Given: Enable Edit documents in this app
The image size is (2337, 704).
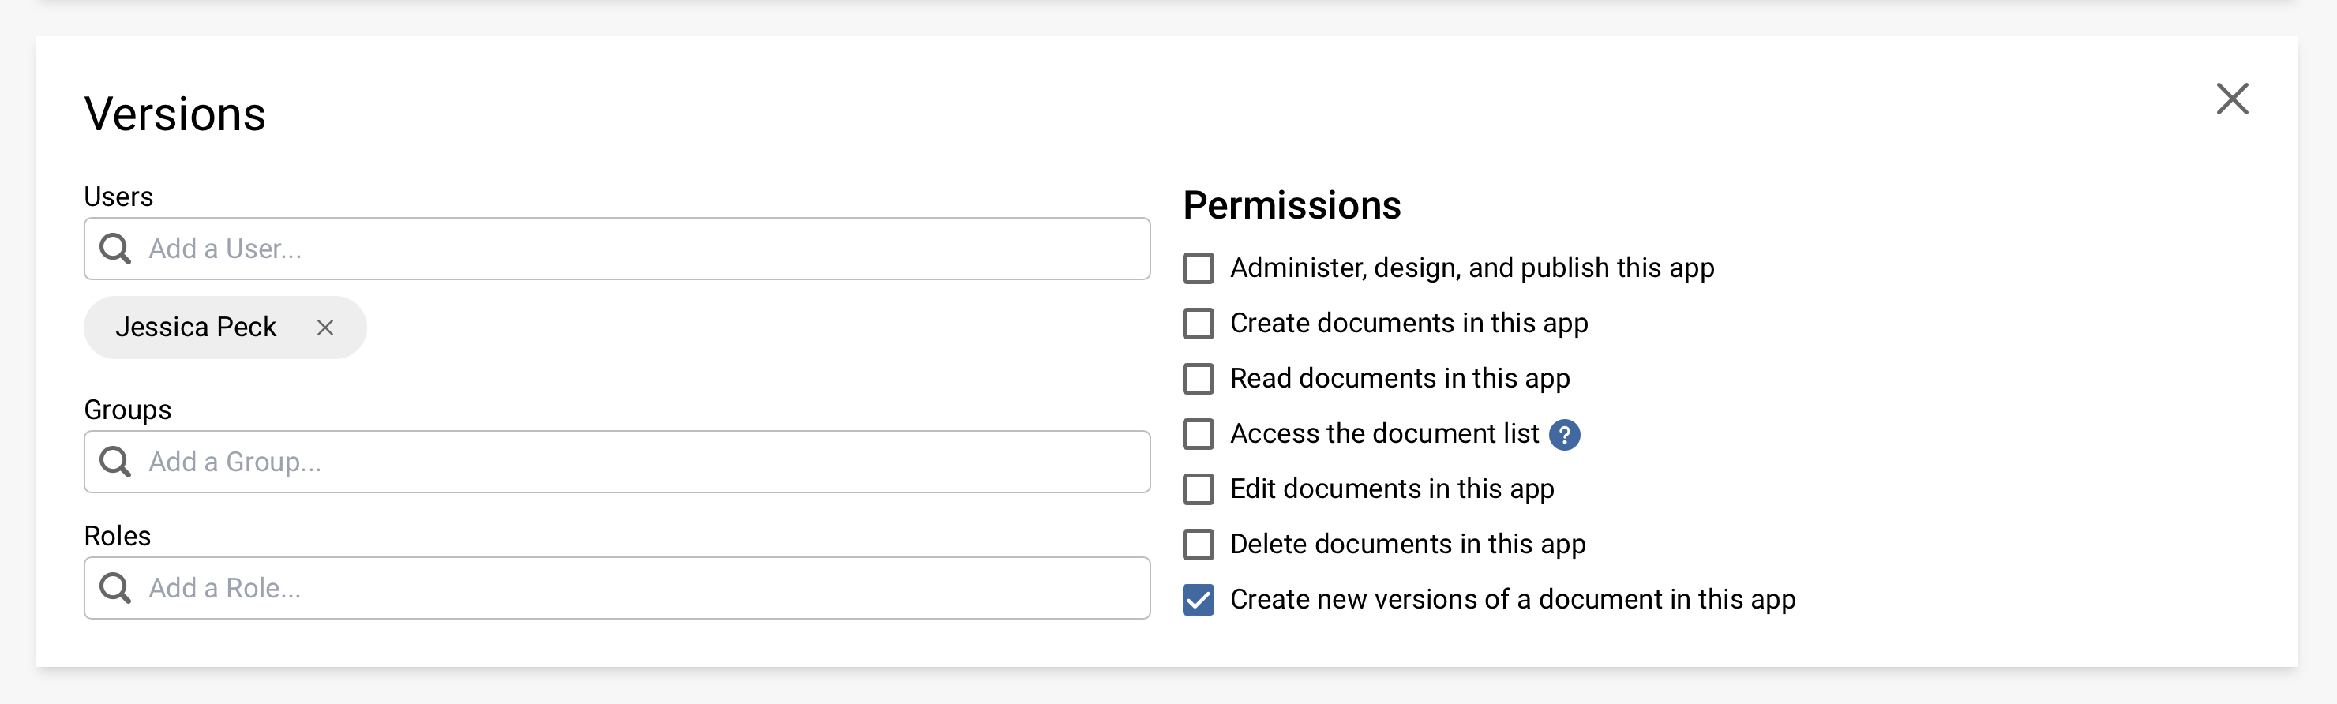Looking at the screenshot, I should [x=1198, y=489].
